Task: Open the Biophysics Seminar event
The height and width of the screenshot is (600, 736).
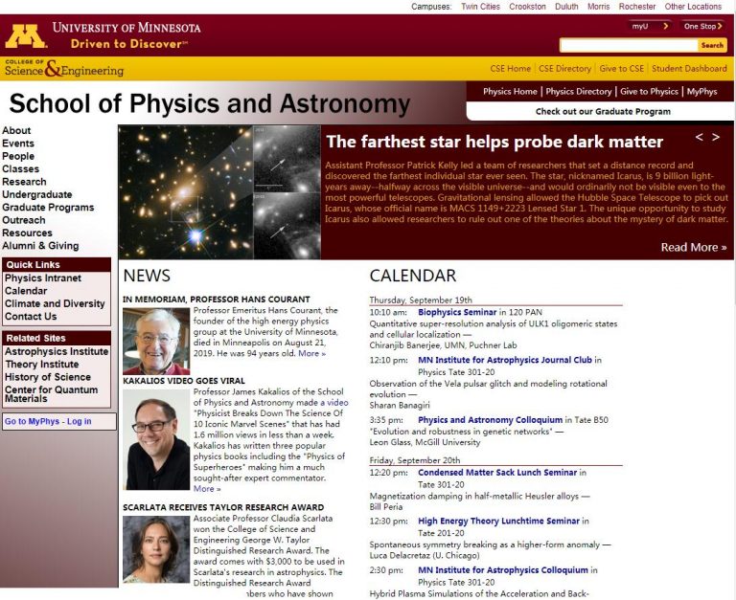Action: pyautogui.click(x=457, y=312)
